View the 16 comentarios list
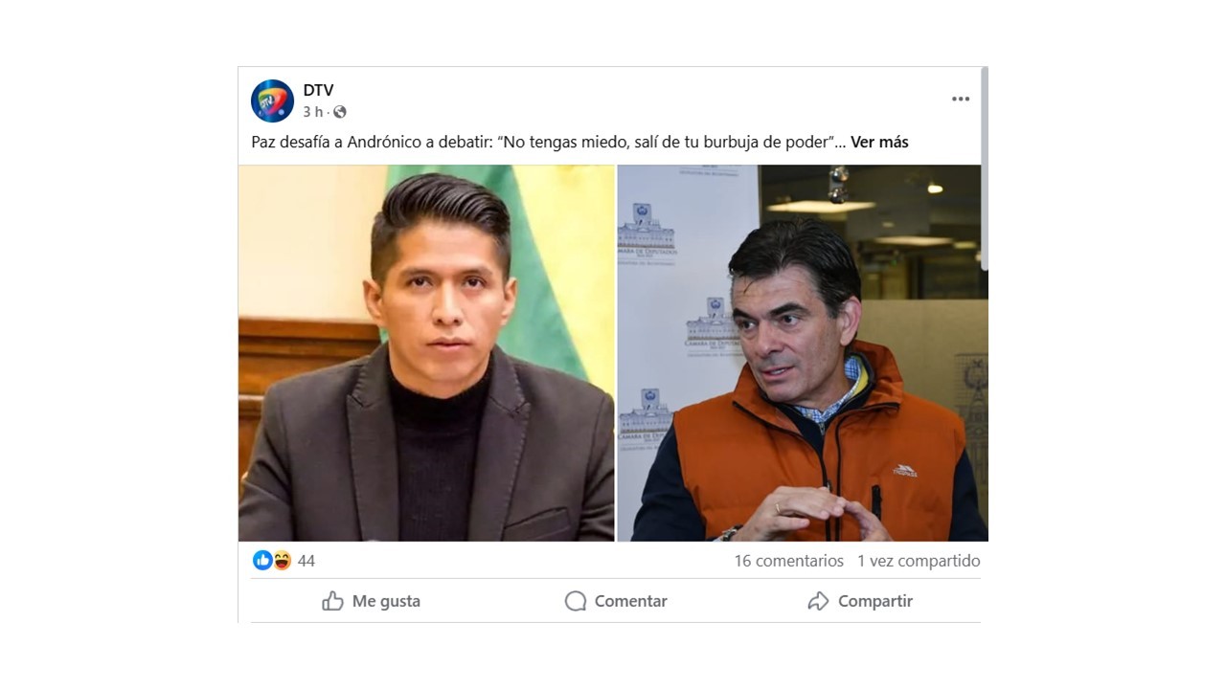The height and width of the screenshot is (689, 1226). click(x=789, y=561)
